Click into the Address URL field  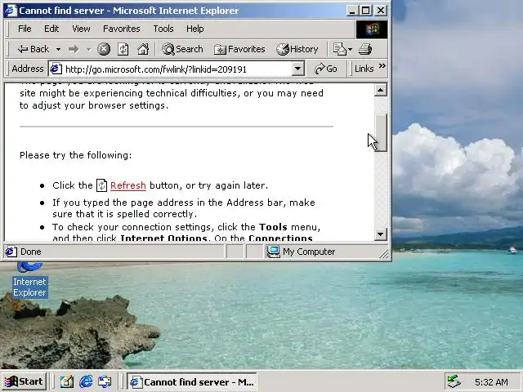click(x=177, y=69)
